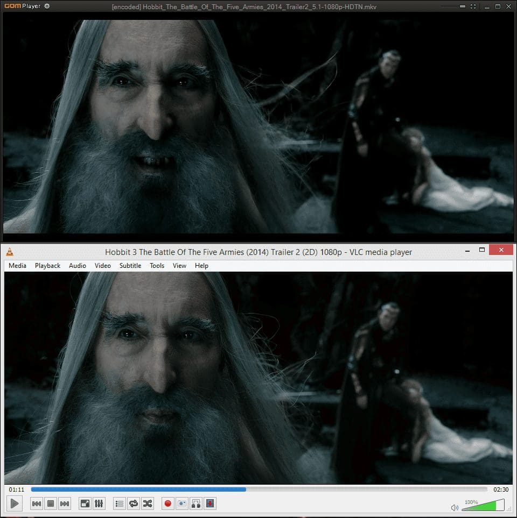Open the Help menu in VLC
Image resolution: width=517 pixels, height=518 pixels.
pos(201,266)
